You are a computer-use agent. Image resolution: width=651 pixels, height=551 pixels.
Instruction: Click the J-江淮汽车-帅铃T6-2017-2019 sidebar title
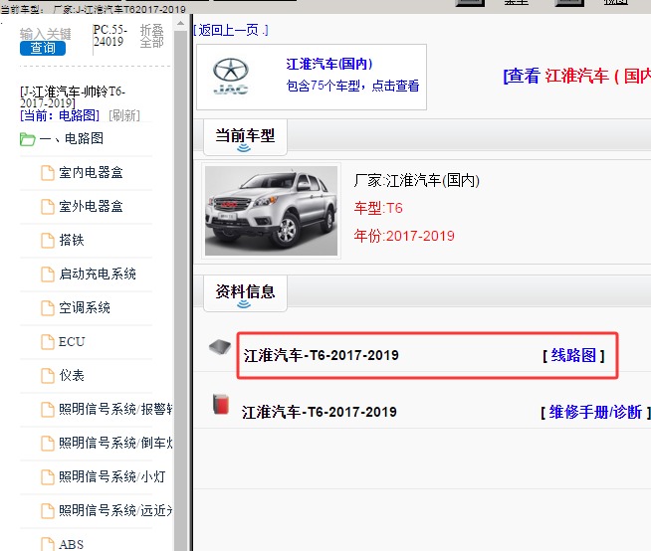(73, 96)
